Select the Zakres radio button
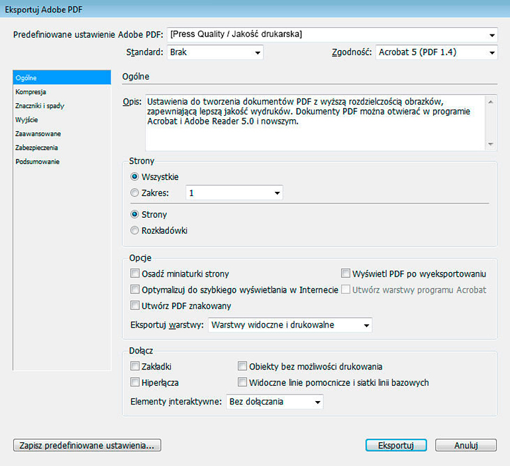 tap(134, 193)
